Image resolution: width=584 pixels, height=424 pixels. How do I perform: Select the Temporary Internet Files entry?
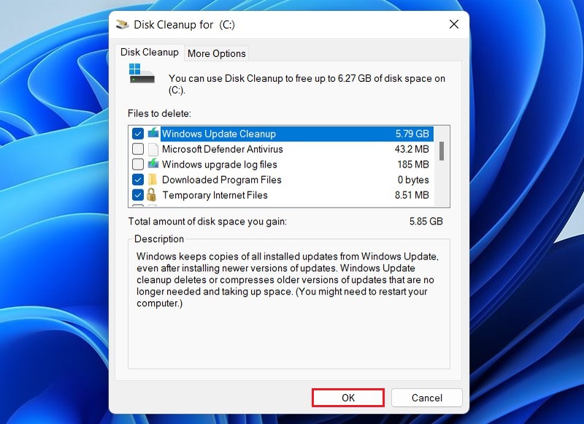[x=215, y=195]
